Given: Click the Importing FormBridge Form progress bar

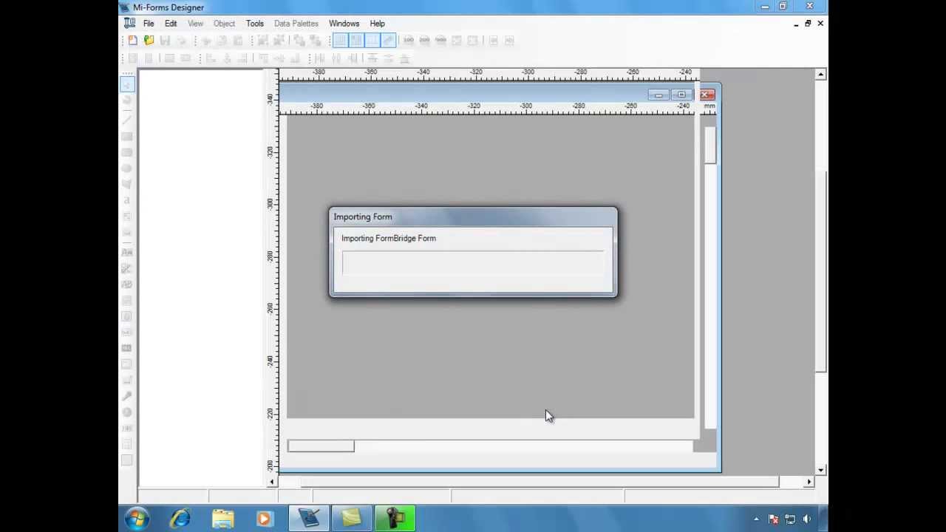Looking at the screenshot, I should click(x=473, y=262).
